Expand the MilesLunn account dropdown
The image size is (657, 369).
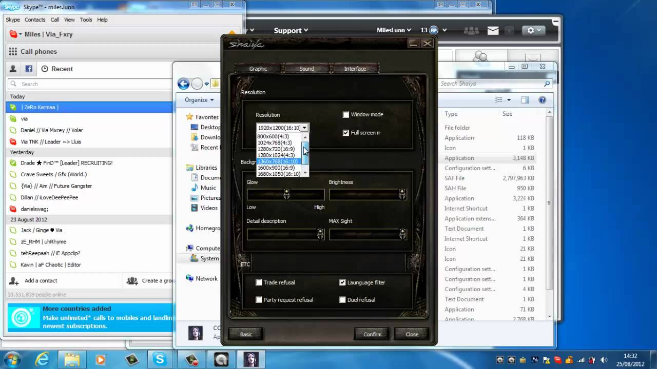point(394,30)
